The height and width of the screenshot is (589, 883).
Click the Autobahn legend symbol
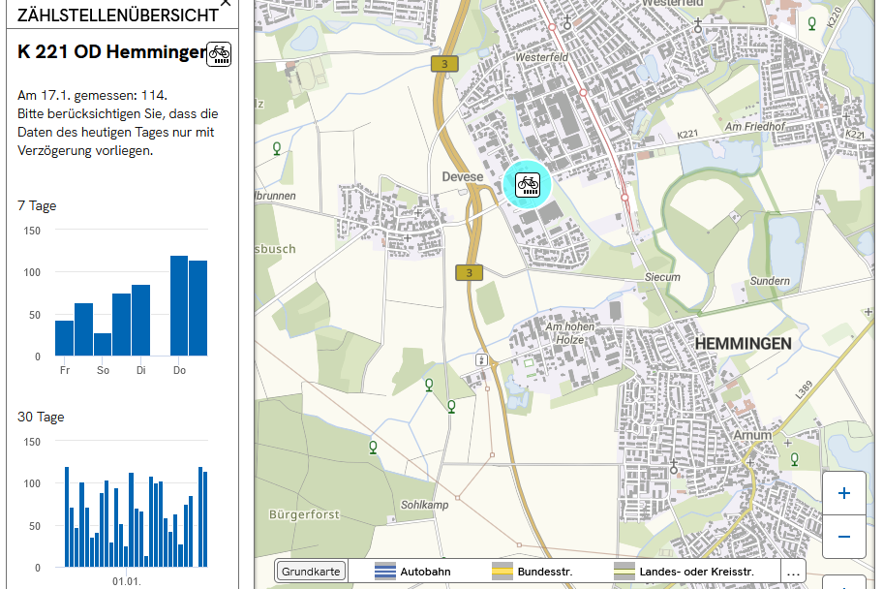(385, 572)
